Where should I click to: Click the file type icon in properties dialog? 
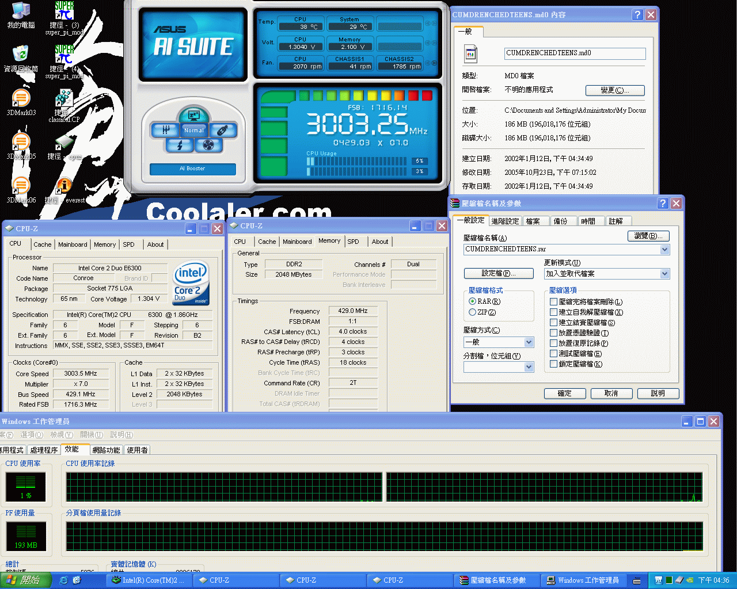(470, 54)
